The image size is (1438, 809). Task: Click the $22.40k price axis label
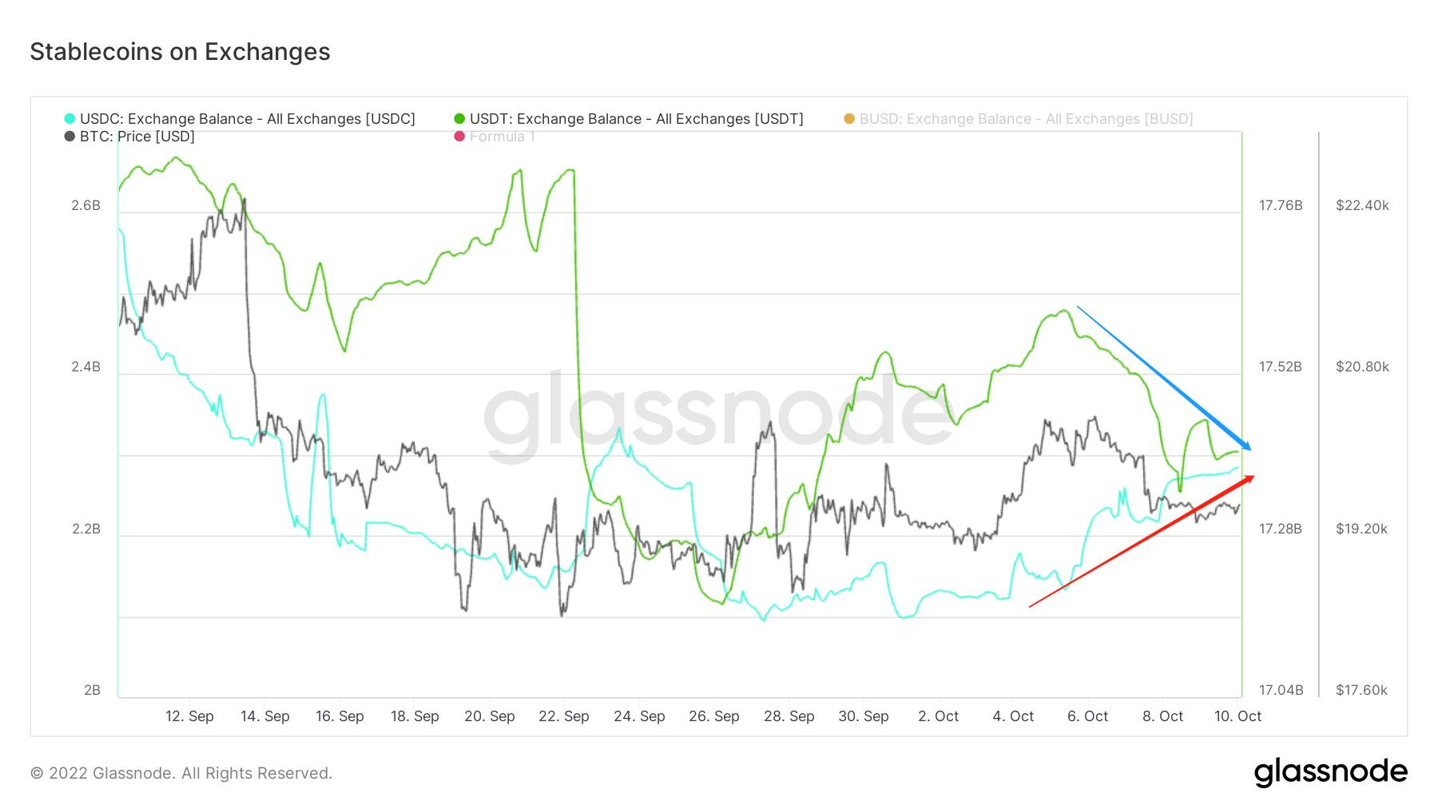(x=1362, y=206)
